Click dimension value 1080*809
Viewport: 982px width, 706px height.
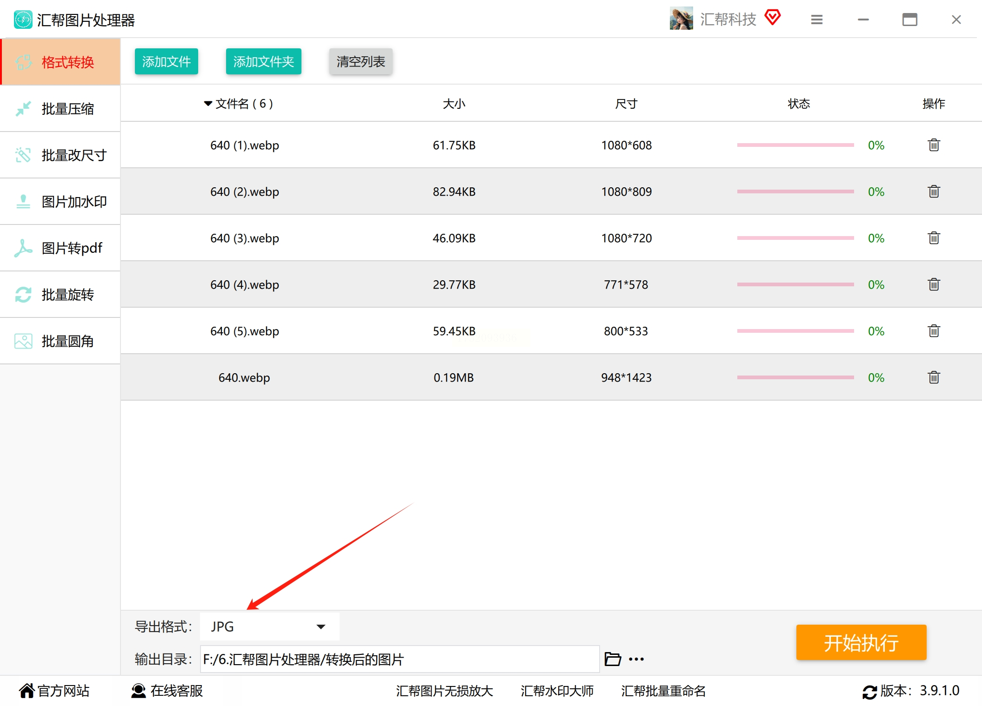point(626,191)
